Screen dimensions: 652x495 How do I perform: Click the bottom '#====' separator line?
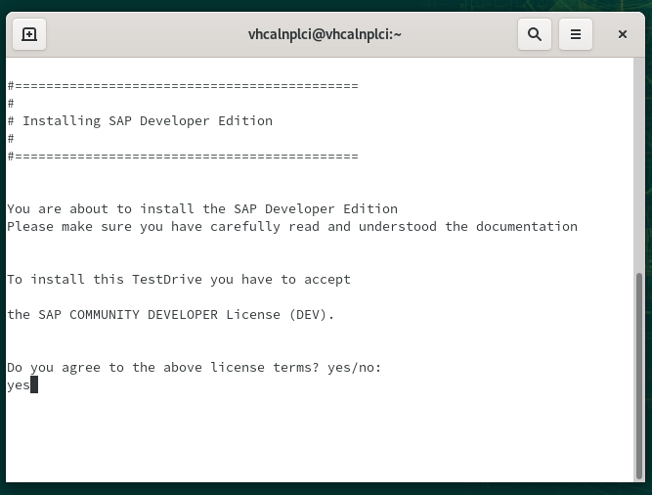click(183, 156)
